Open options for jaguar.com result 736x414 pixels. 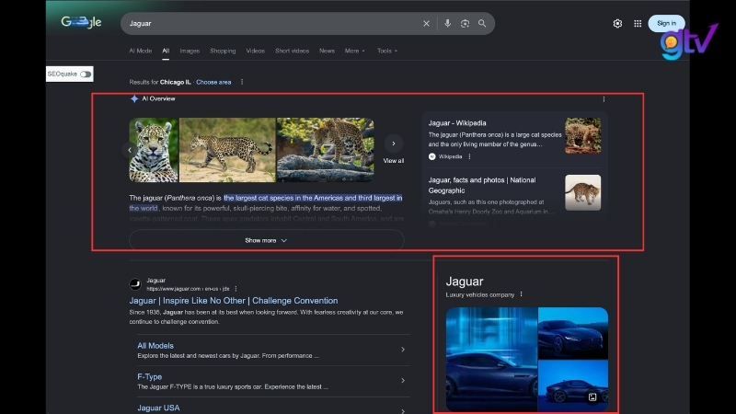[x=236, y=289]
